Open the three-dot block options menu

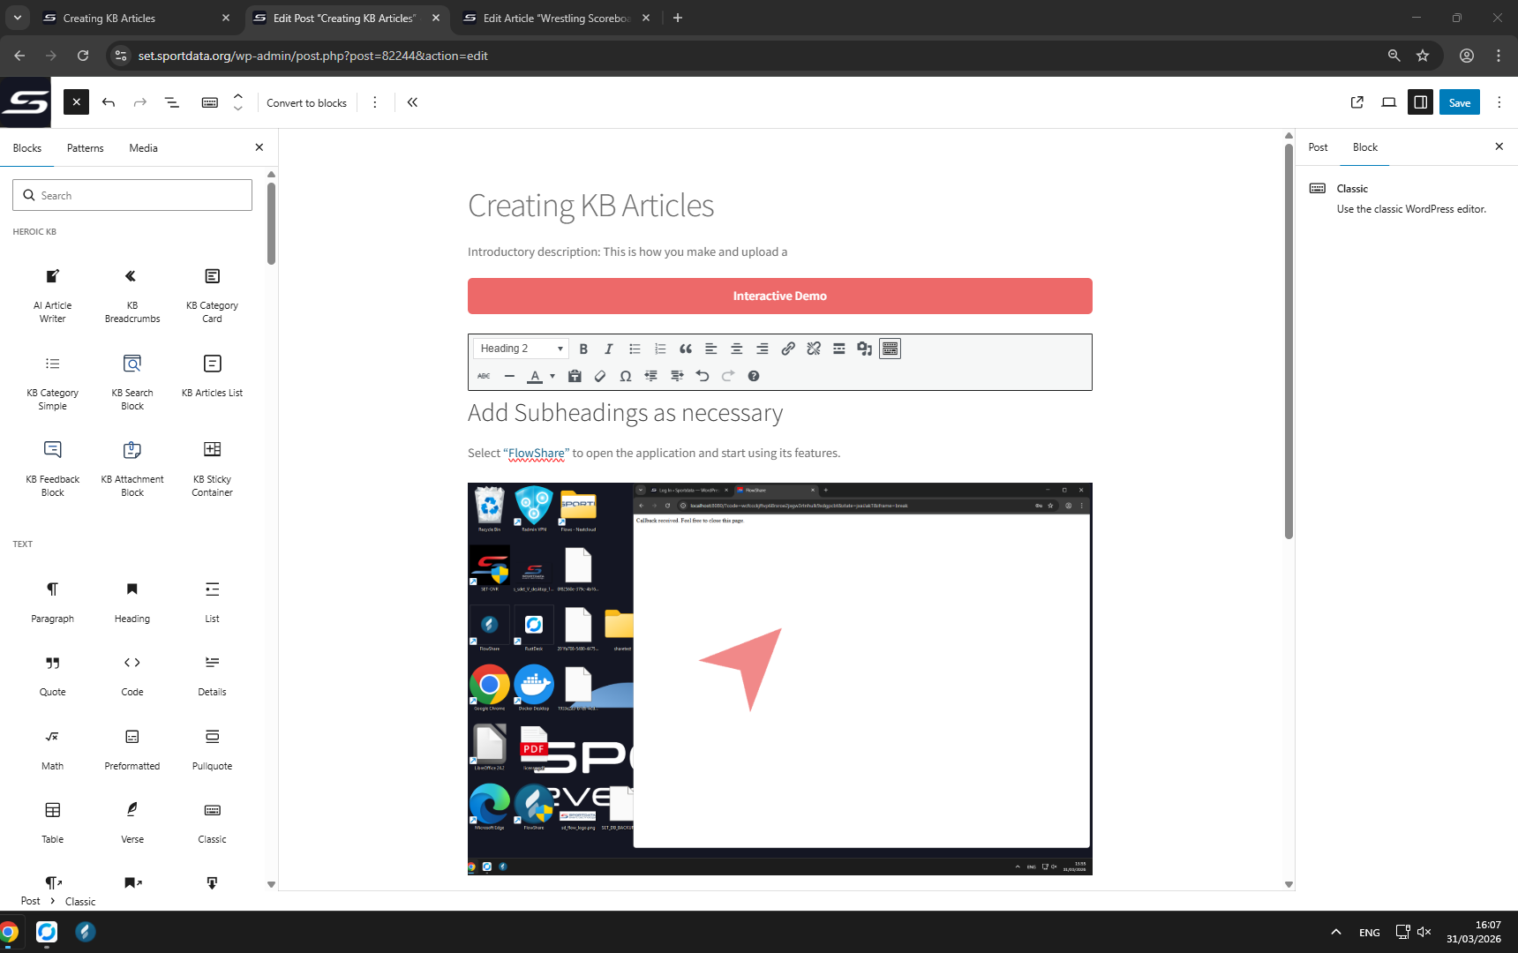pos(375,102)
